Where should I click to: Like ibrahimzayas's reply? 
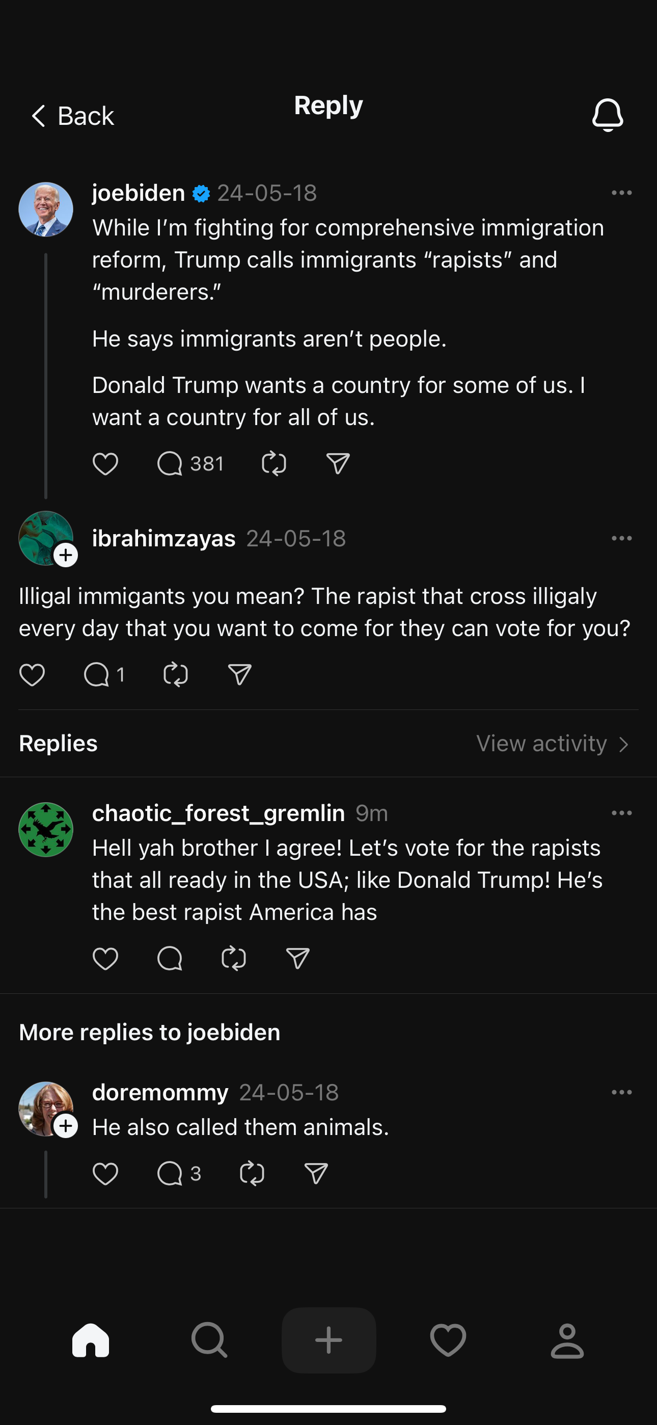click(32, 675)
